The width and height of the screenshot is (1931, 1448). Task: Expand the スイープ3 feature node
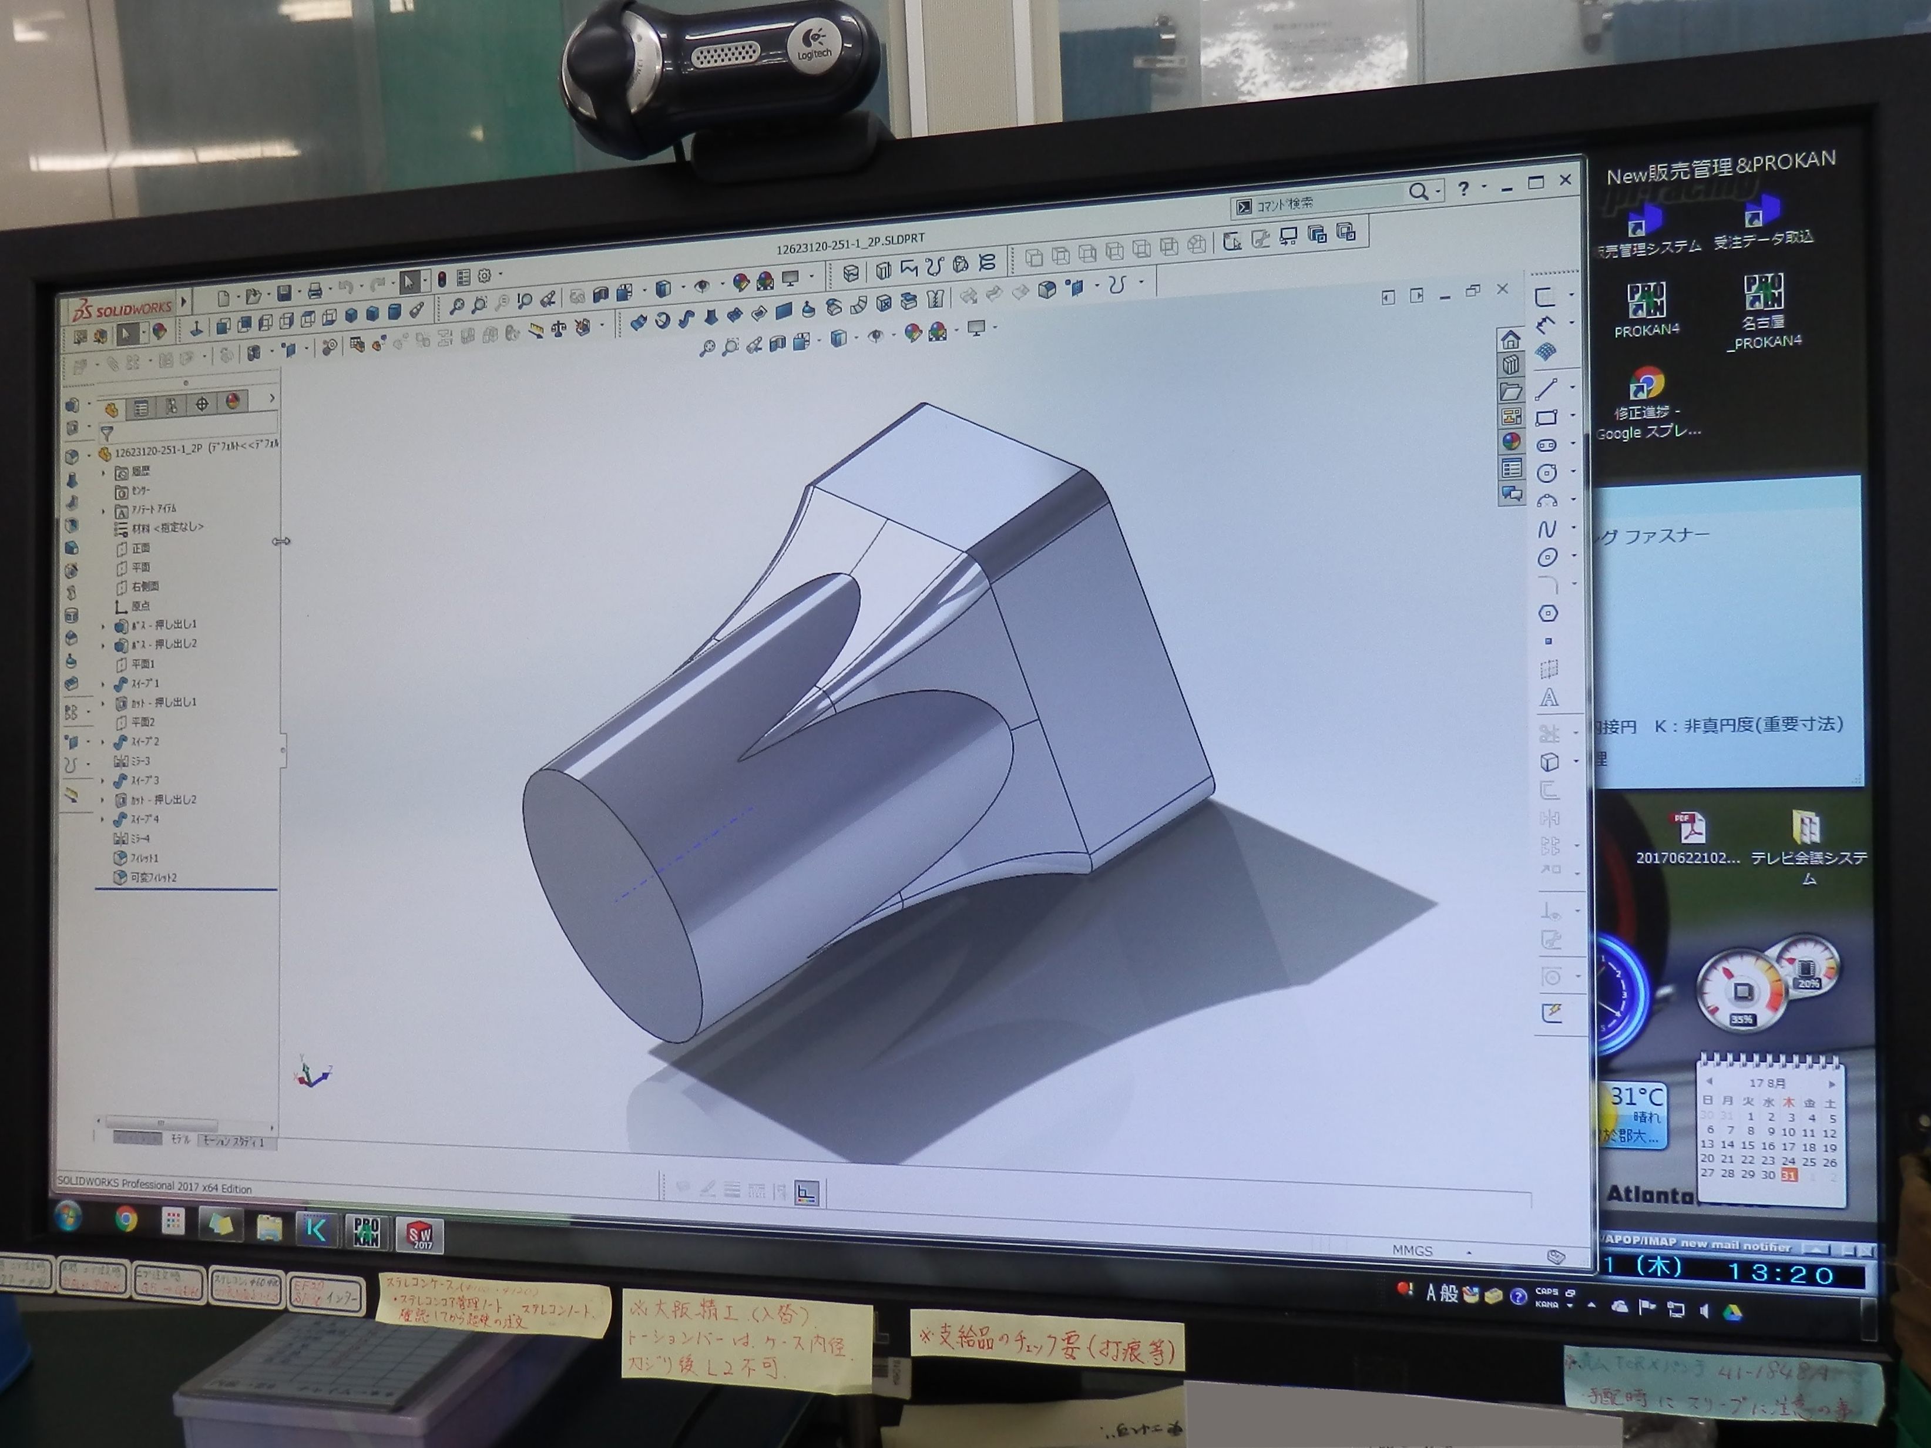pyautogui.click(x=103, y=781)
